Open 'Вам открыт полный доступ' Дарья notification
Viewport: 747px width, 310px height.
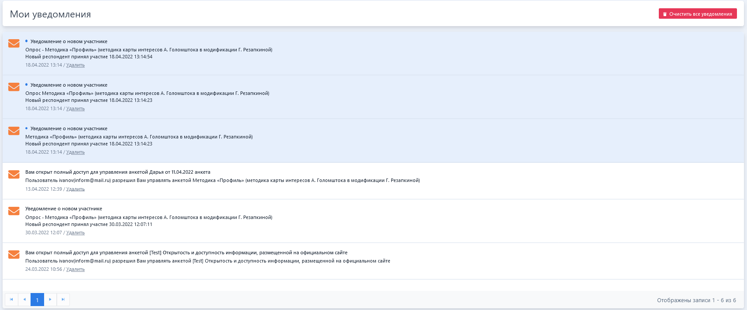pyautogui.click(x=117, y=172)
